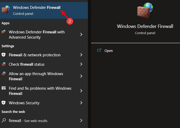
Task: Expand the Windows Security chevron
Action: point(81,103)
